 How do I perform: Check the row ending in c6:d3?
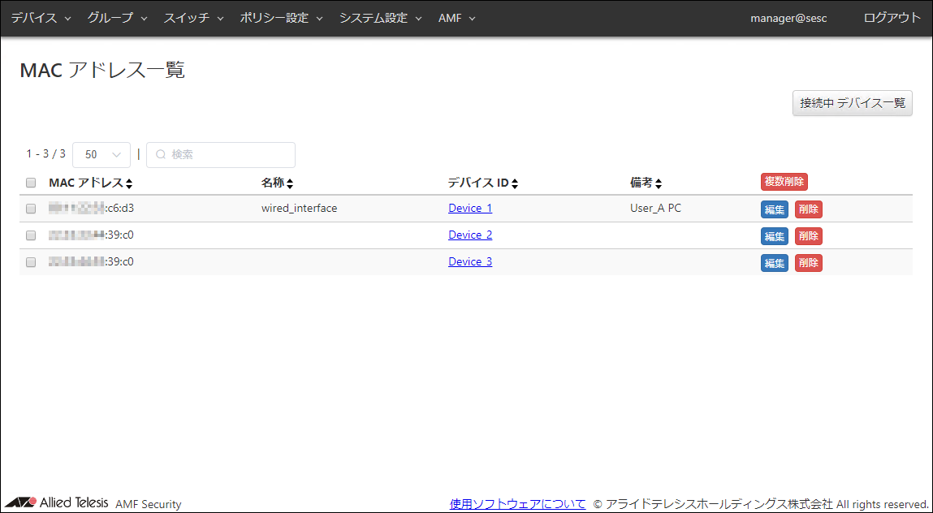(x=31, y=209)
